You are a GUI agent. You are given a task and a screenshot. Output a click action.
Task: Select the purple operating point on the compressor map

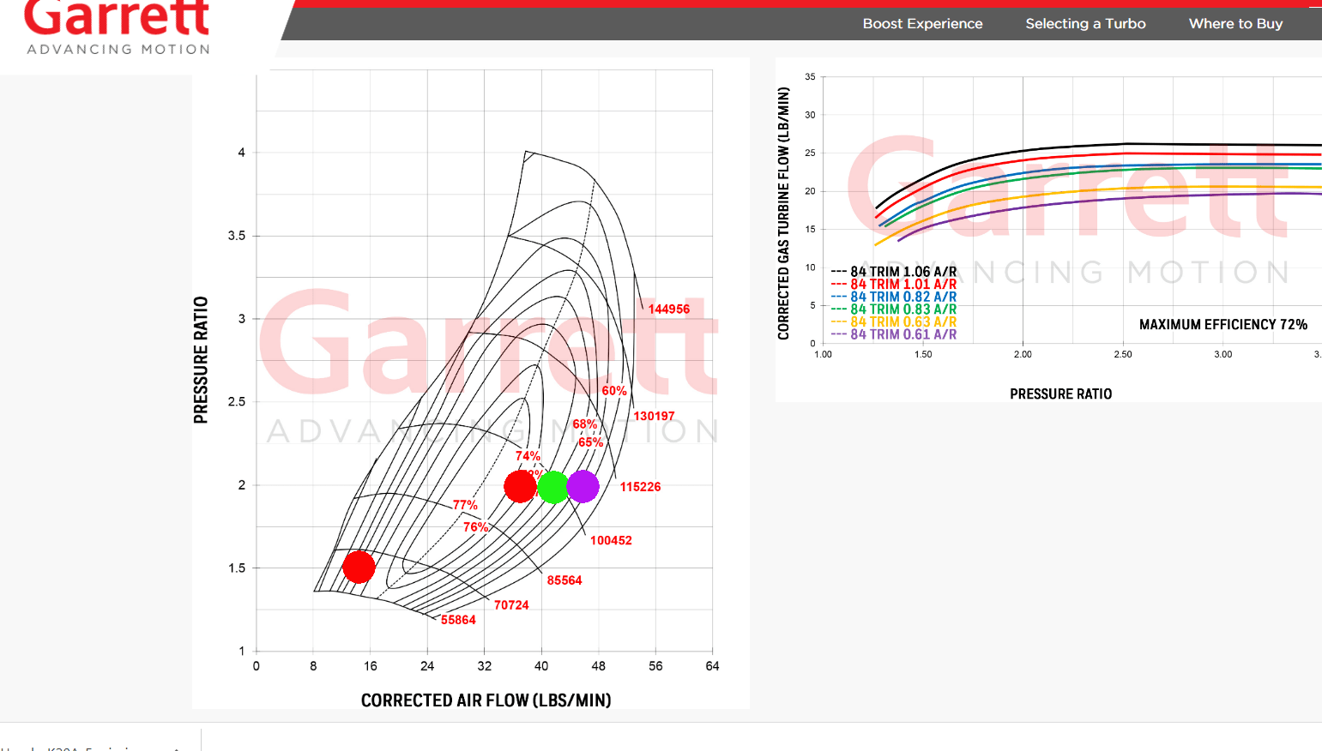pos(583,485)
